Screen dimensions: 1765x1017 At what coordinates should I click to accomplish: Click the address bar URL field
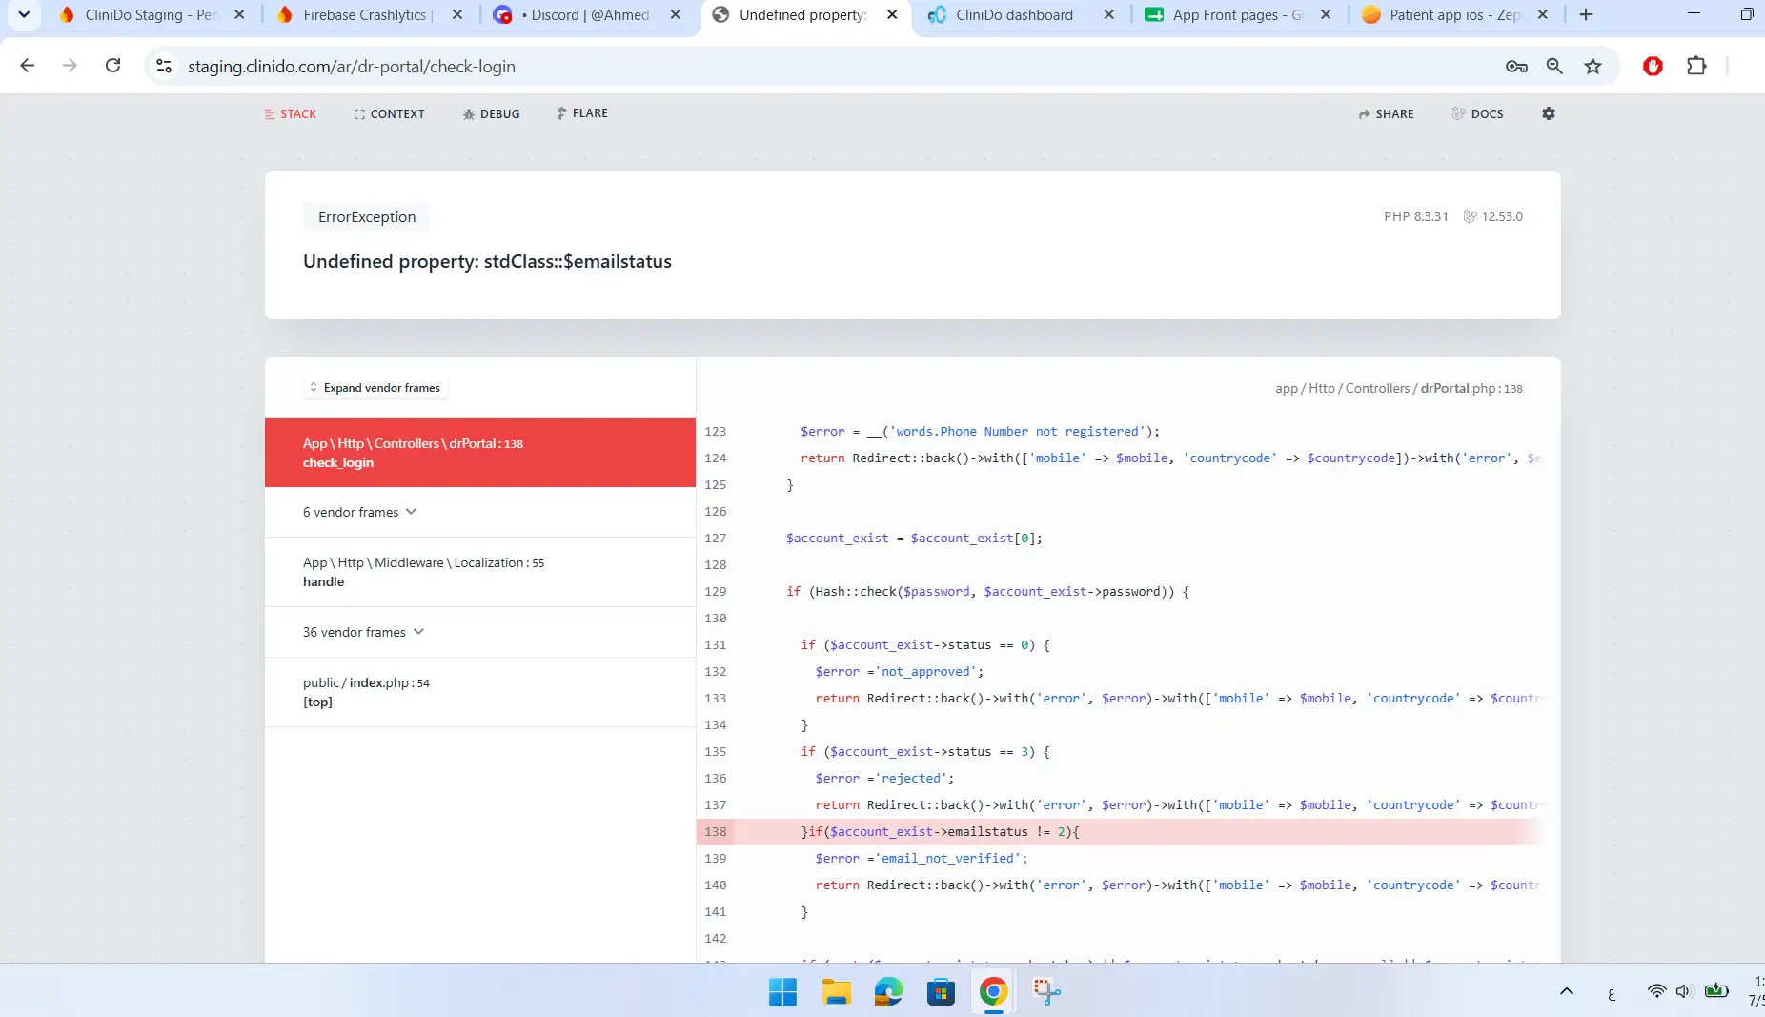(829, 66)
